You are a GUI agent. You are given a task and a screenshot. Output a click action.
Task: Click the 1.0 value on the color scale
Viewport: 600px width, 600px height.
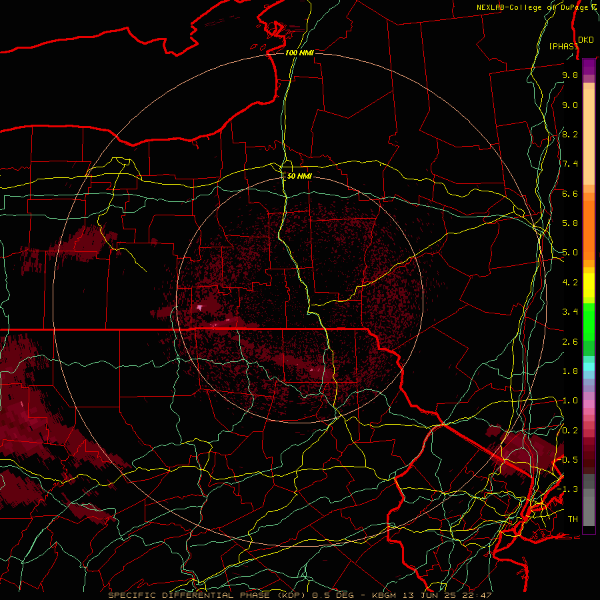[570, 401]
